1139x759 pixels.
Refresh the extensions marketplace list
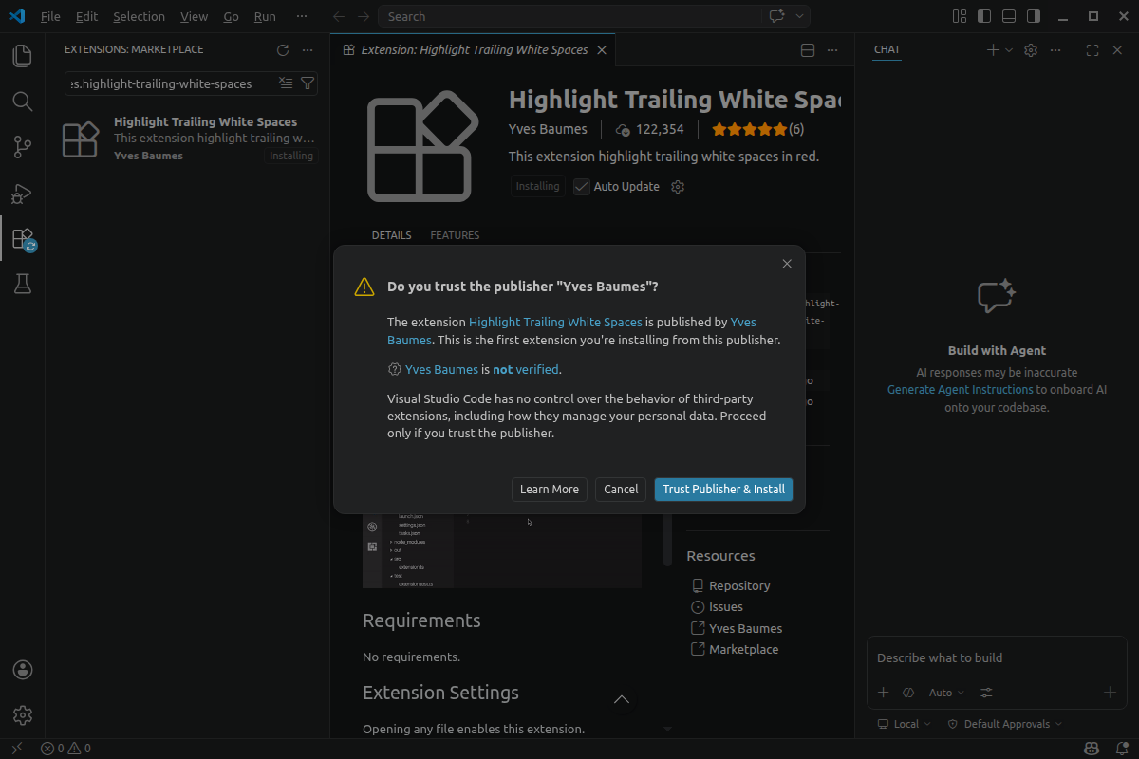(x=282, y=50)
